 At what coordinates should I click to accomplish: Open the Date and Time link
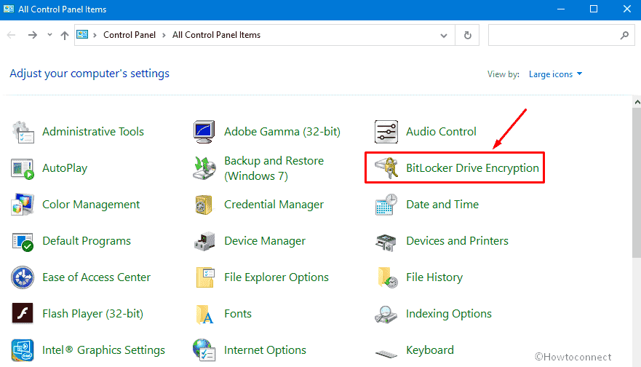coord(442,205)
